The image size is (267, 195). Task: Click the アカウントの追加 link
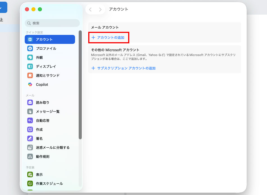point(111,37)
